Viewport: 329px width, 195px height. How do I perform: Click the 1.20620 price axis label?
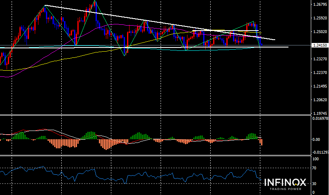[320, 100]
